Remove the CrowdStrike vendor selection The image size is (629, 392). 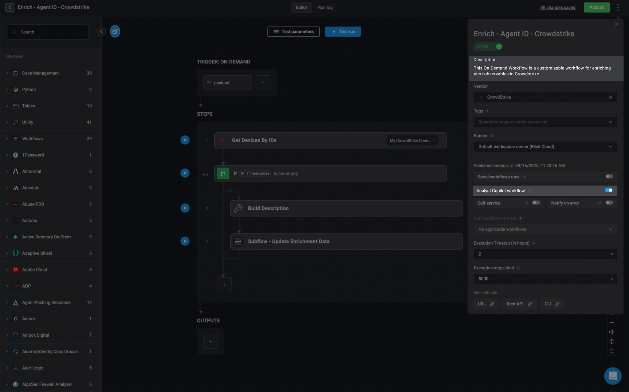click(x=610, y=97)
